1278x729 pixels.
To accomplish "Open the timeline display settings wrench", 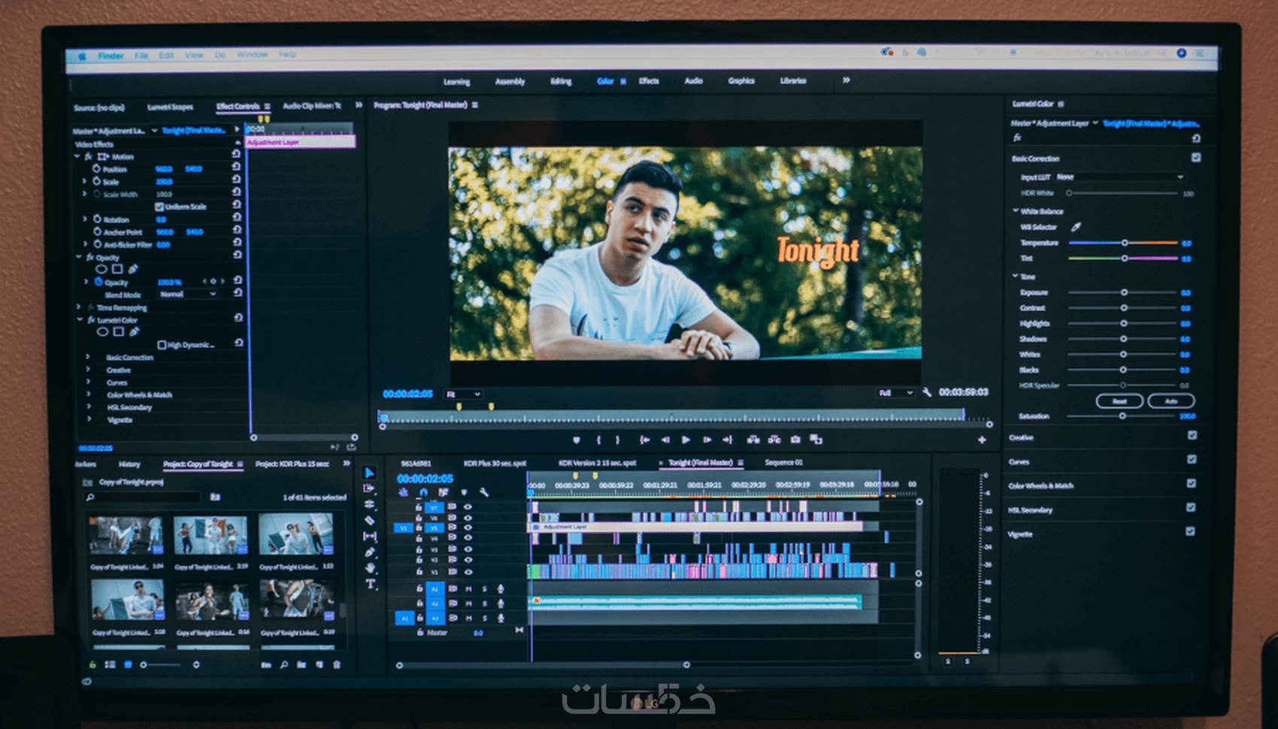I will click(x=484, y=492).
